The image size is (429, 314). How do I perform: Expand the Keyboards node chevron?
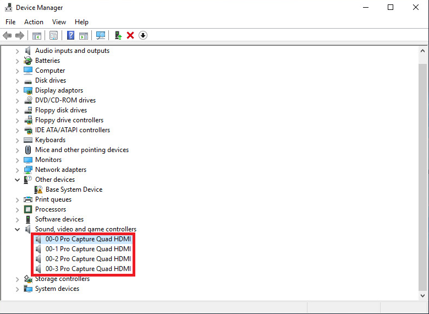click(17, 140)
